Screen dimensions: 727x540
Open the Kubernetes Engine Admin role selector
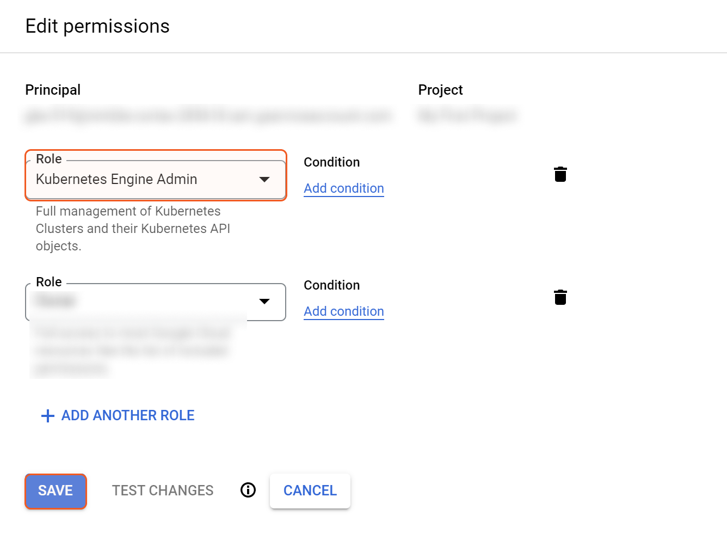[x=141, y=179]
